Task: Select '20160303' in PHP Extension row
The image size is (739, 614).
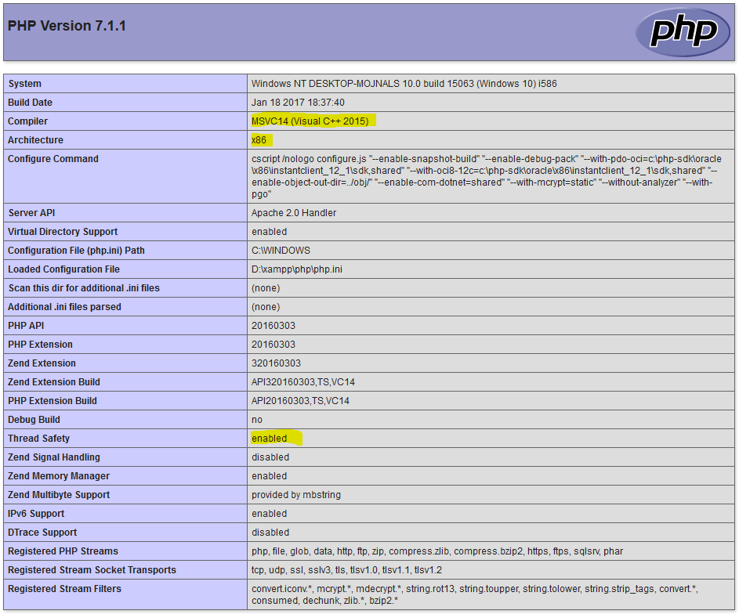Action: (x=274, y=345)
